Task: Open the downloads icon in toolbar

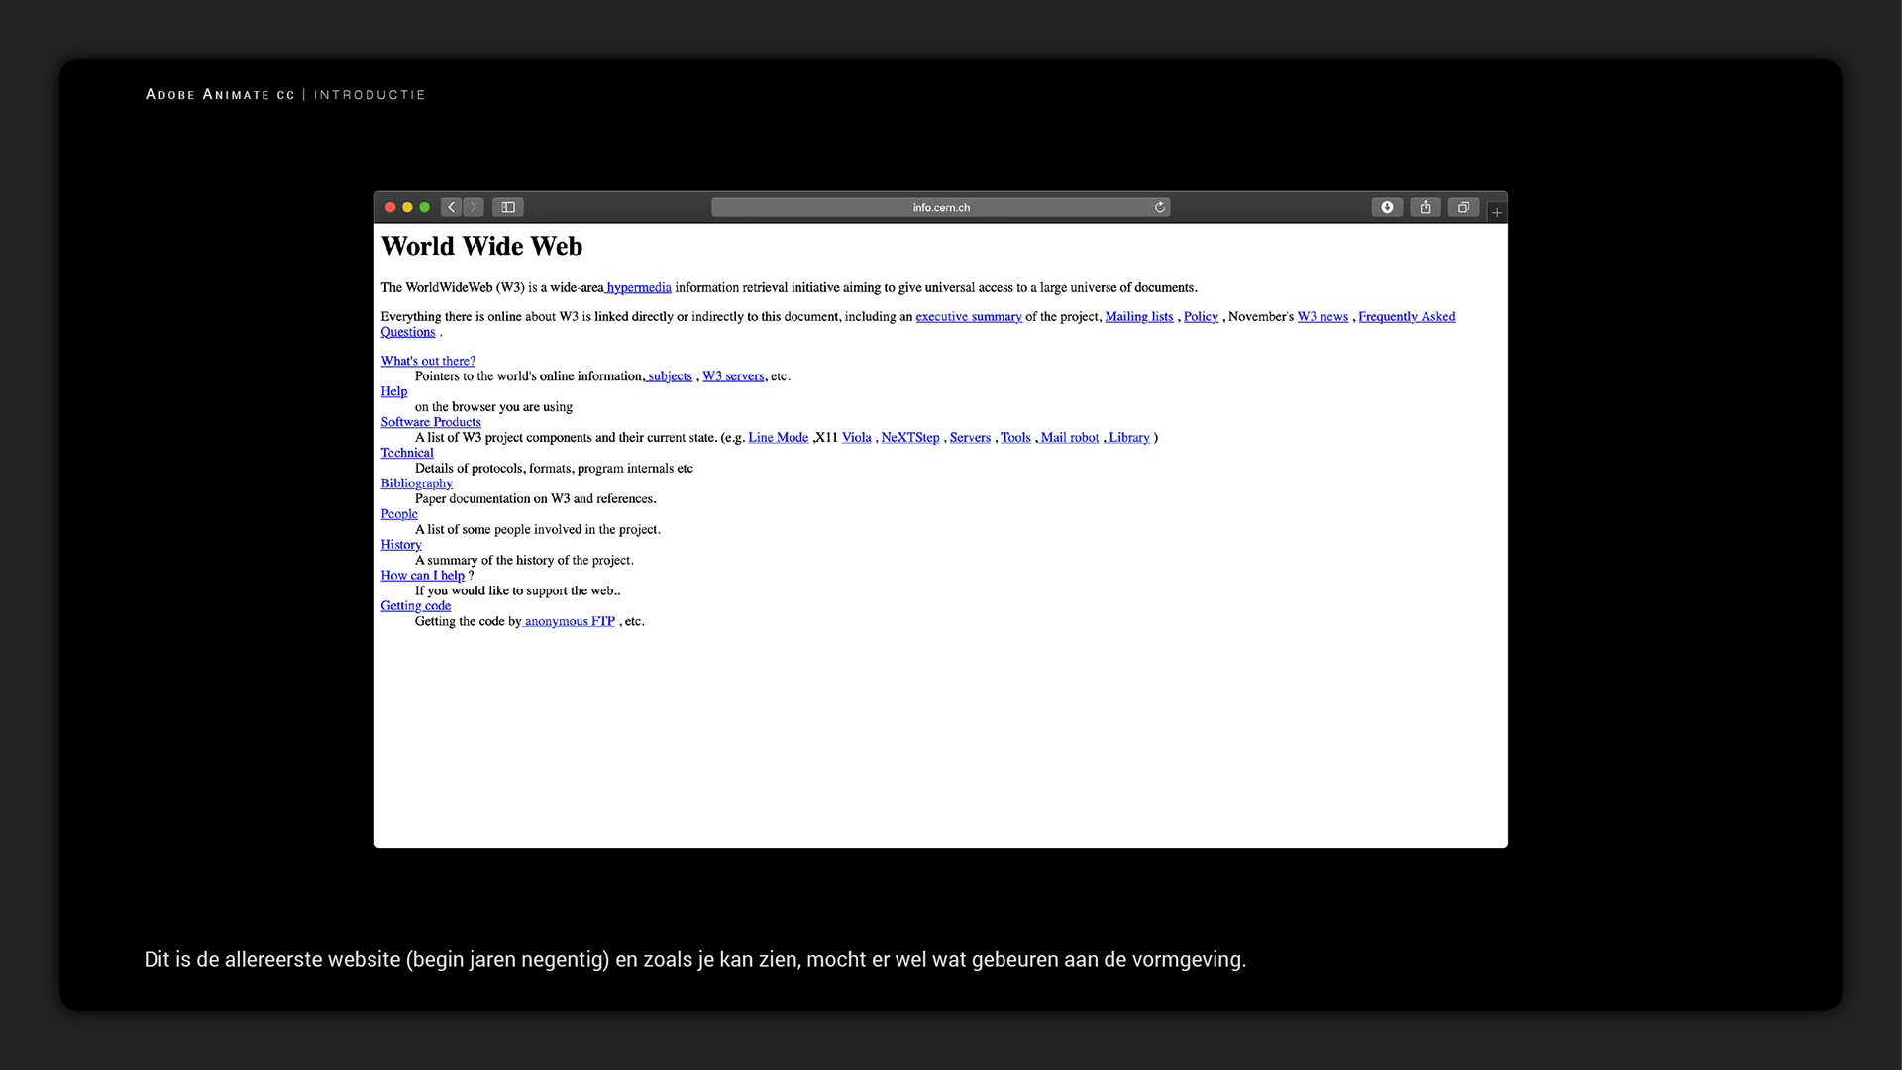Action: point(1387,207)
